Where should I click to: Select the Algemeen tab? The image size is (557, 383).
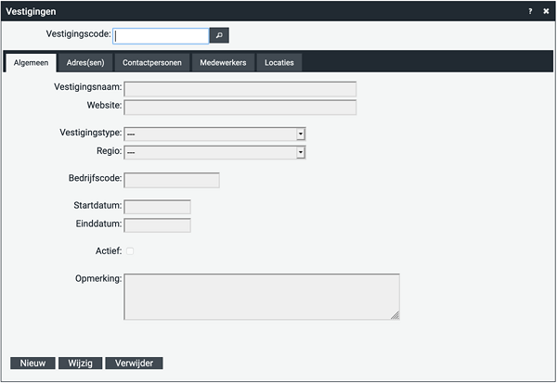[x=31, y=63]
